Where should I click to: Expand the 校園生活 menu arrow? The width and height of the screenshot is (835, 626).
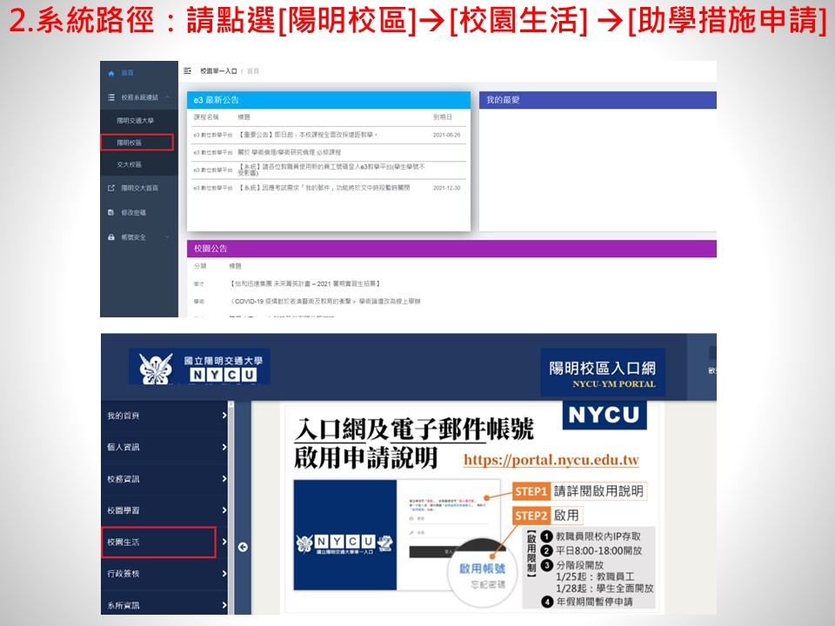tap(224, 543)
